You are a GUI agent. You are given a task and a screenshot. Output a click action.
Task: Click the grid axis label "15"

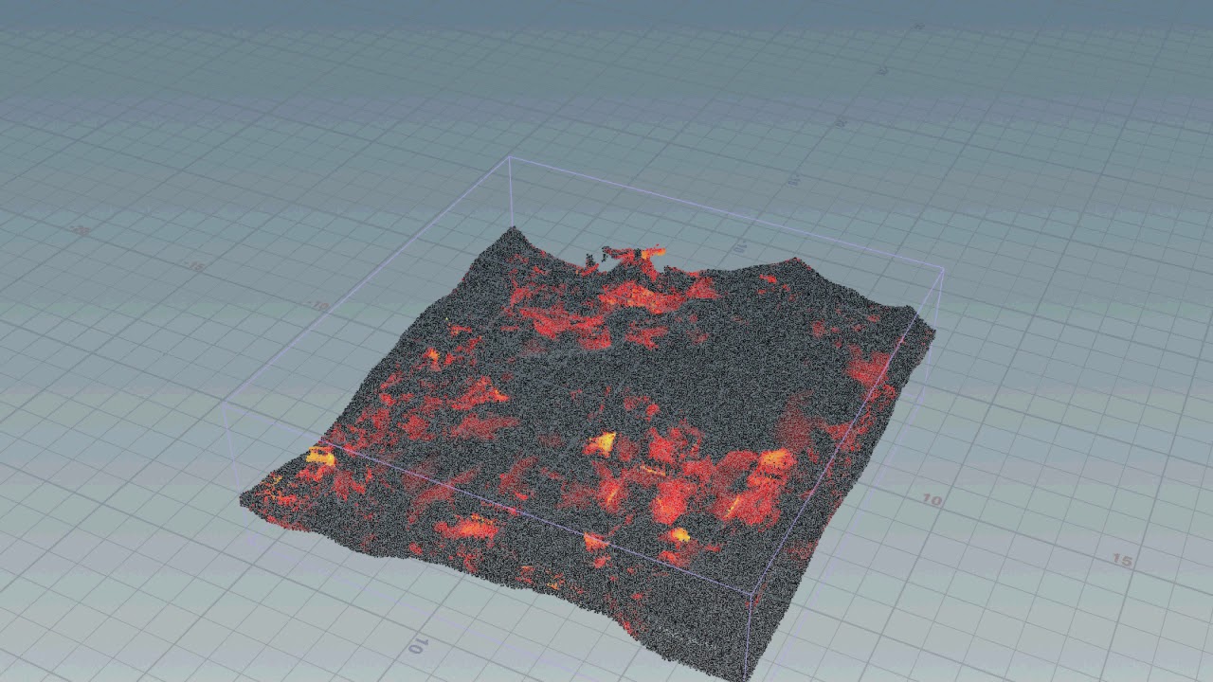[x=1121, y=561]
